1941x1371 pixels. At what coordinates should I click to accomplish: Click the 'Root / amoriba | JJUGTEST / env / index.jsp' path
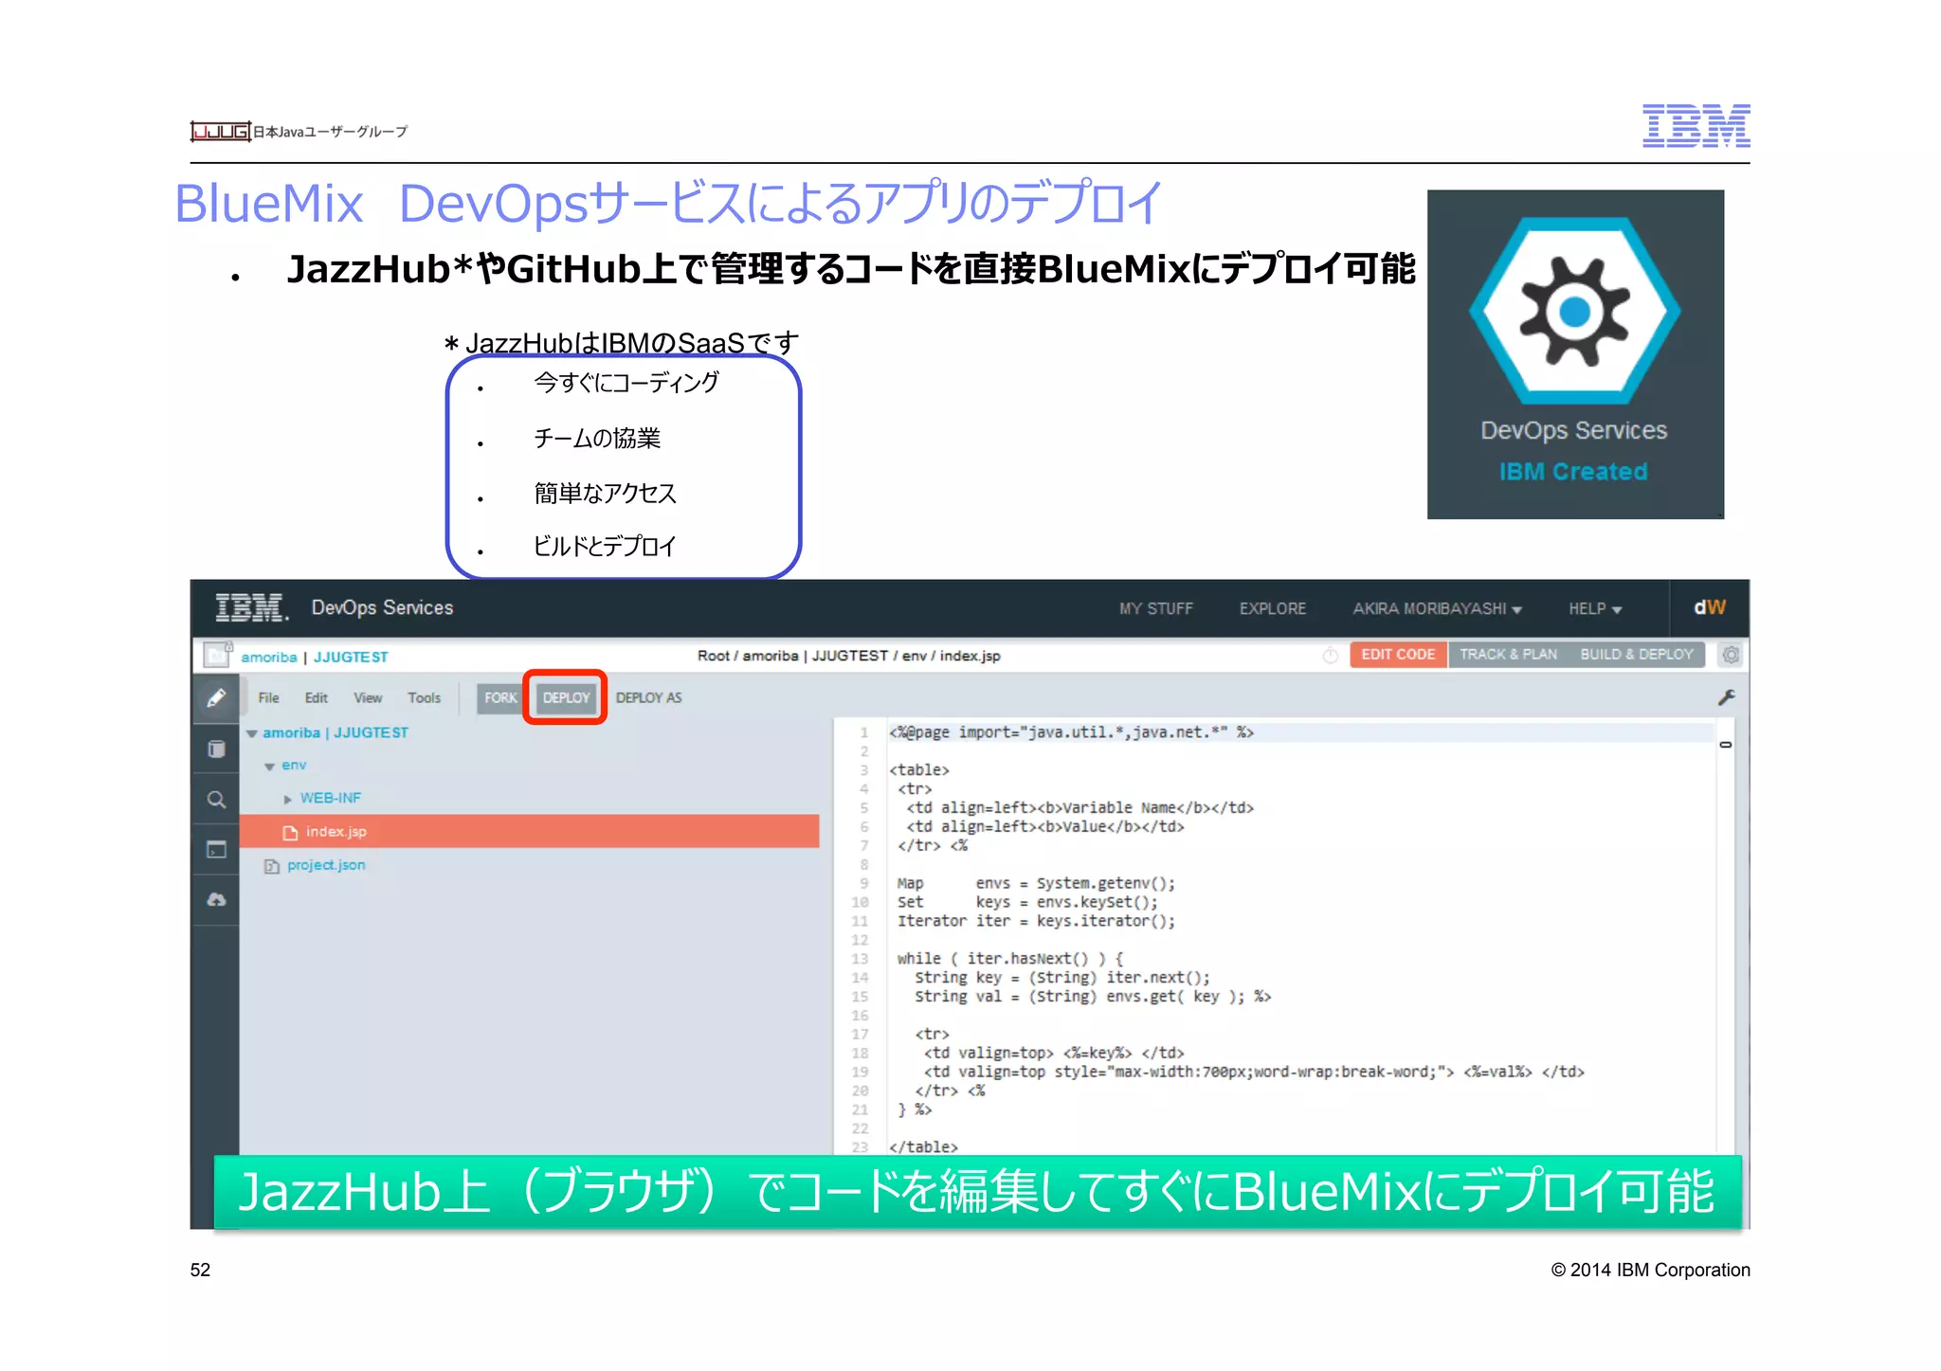tap(849, 656)
